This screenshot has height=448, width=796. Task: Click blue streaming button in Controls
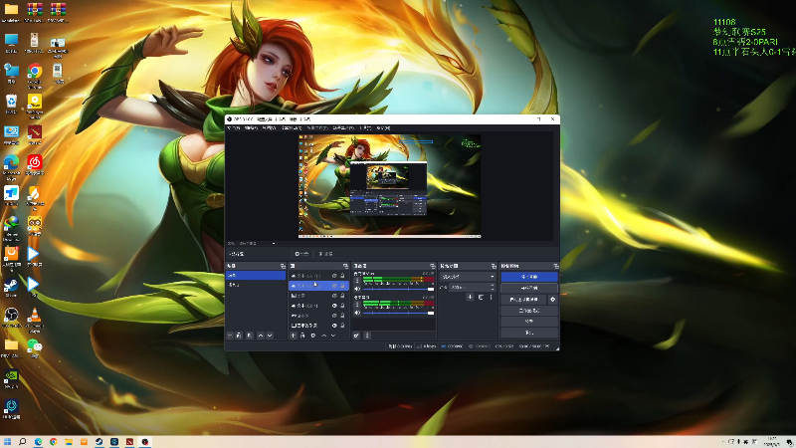tap(529, 277)
